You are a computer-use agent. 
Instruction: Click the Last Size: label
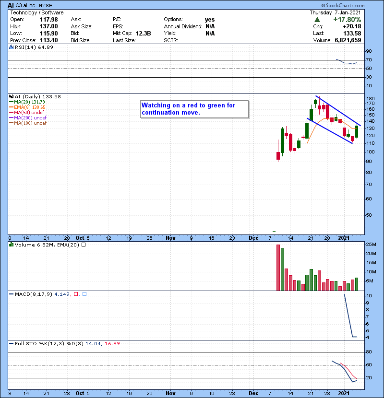(x=124, y=40)
